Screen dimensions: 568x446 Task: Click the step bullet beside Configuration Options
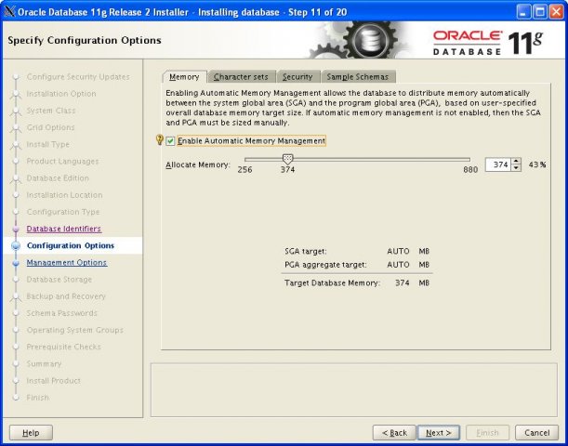16,245
